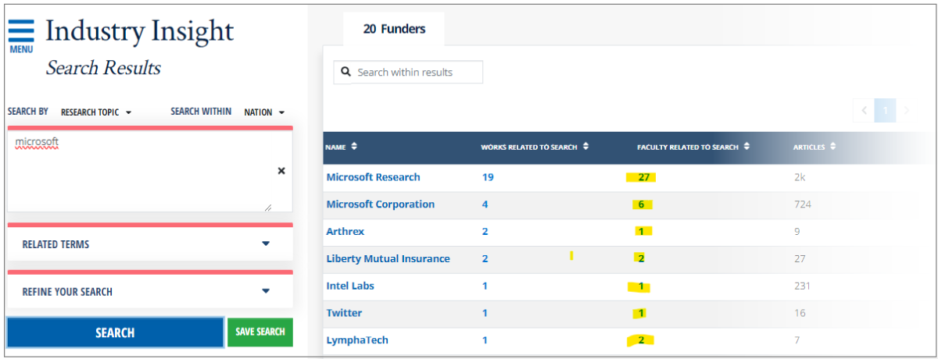Click page 1 in pagination
This screenshot has height=359, width=938.
pos(885,111)
